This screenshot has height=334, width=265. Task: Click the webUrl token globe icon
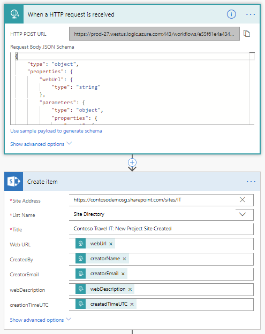pos(81,244)
